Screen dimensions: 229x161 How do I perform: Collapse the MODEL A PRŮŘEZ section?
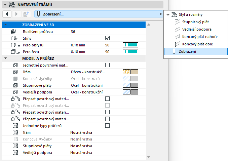(6, 58)
